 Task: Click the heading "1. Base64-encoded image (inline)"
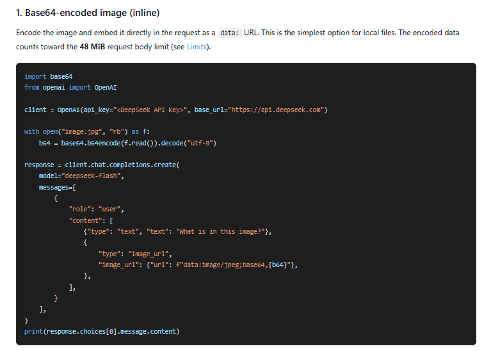pos(88,13)
